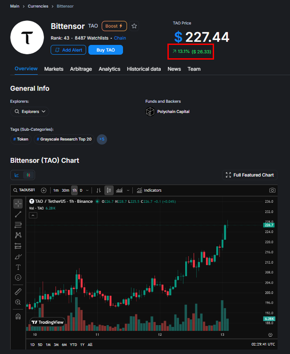Screen dimensions: 290x354
Task: Click the Buy TAO button
Action: click(106, 50)
